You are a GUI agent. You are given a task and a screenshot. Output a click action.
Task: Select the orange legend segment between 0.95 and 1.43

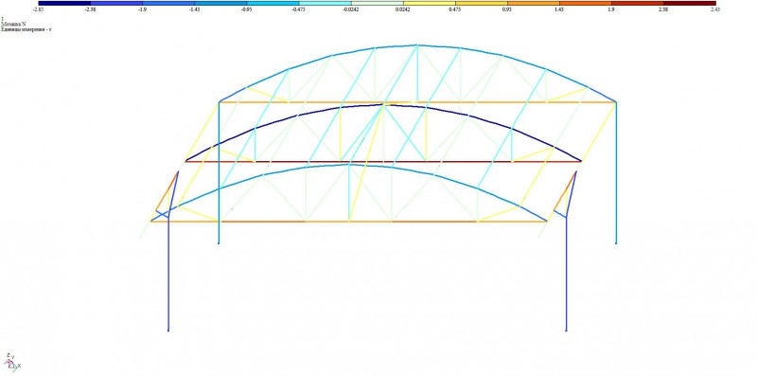click(534, 3)
